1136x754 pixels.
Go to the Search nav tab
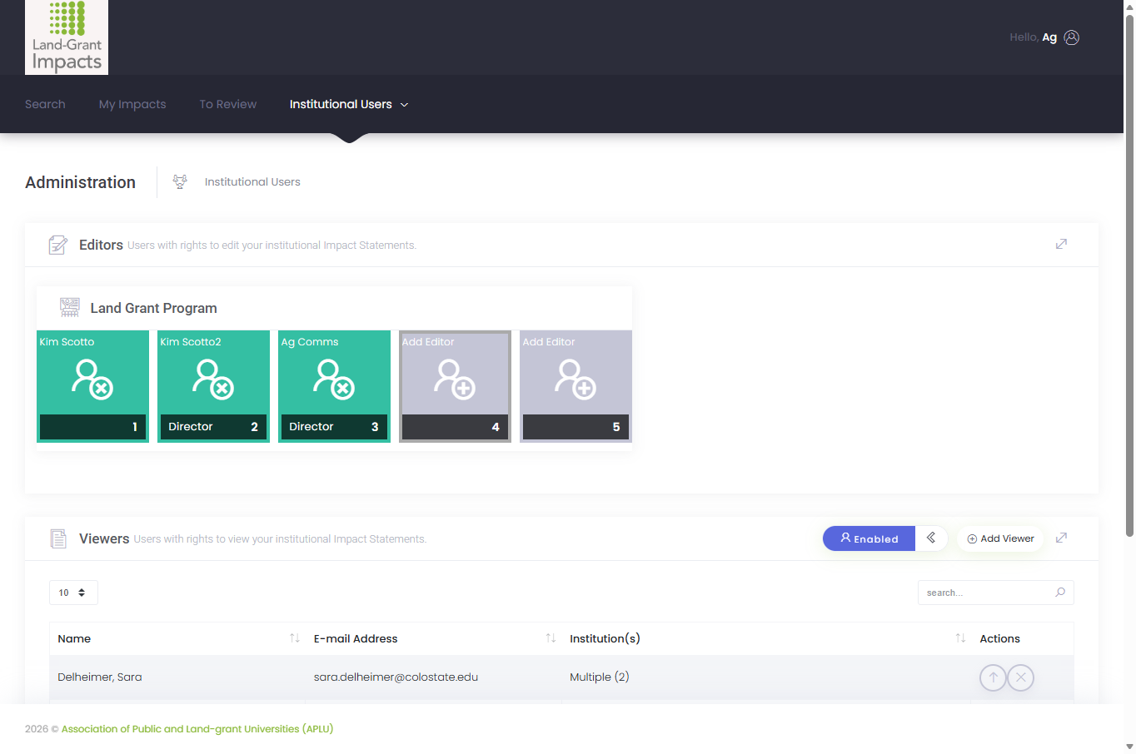coord(45,104)
